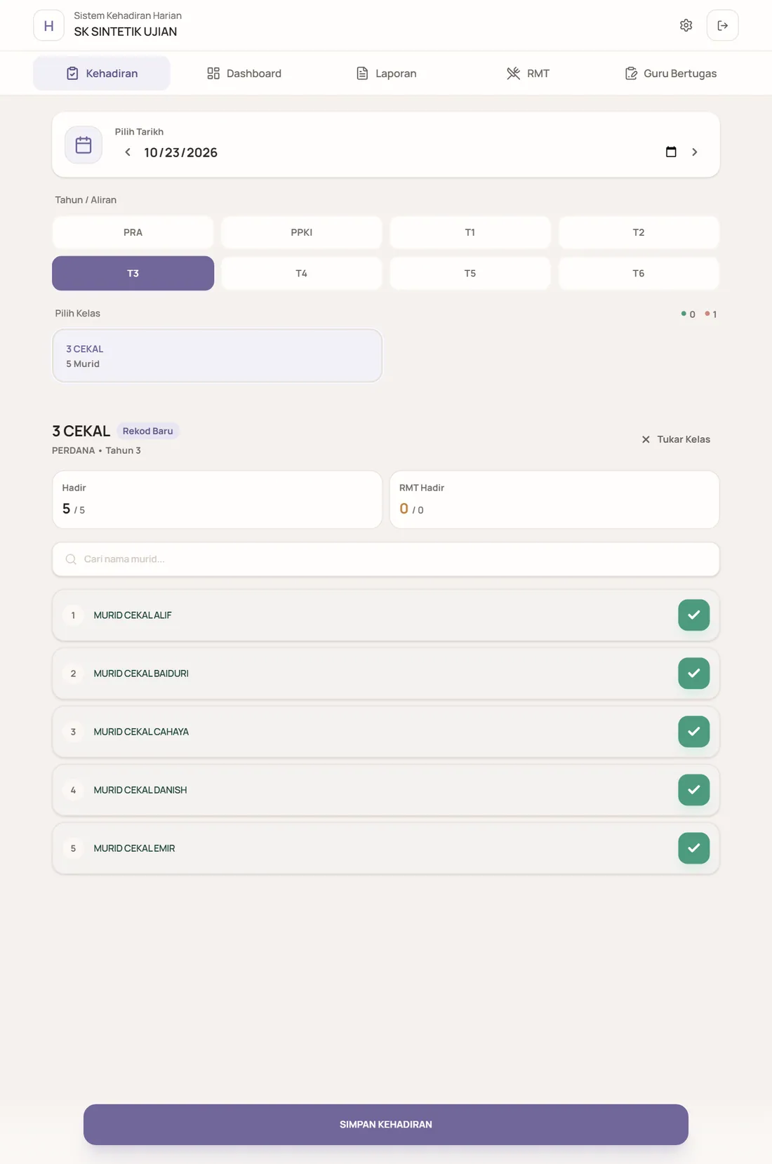Select the T3 year button

(x=133, y=273)
